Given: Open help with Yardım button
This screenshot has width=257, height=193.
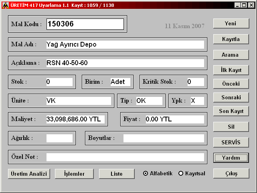Looking at the screenshot, I should click(231, 158).
